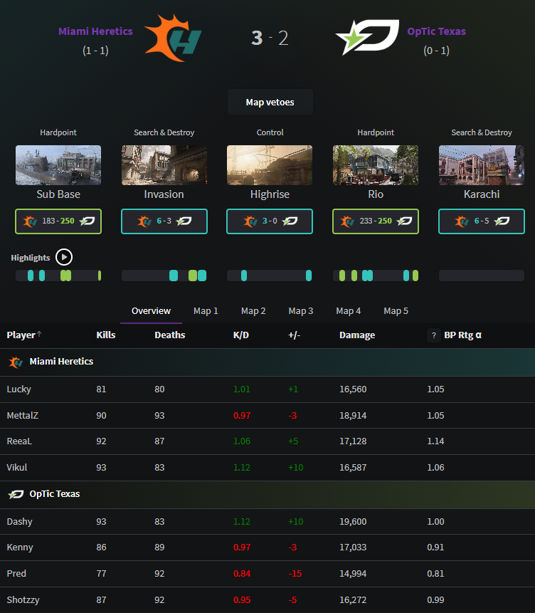Image resolution: width=535 pixels, height=613 pixels.
Task: Sort table by Kills column
Action: (106, 335)
